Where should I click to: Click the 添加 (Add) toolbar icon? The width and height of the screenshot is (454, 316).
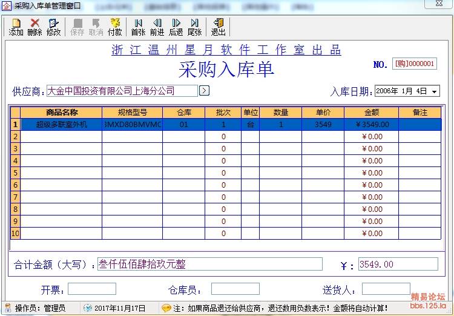pyautogui.click(x=16, y=27)
